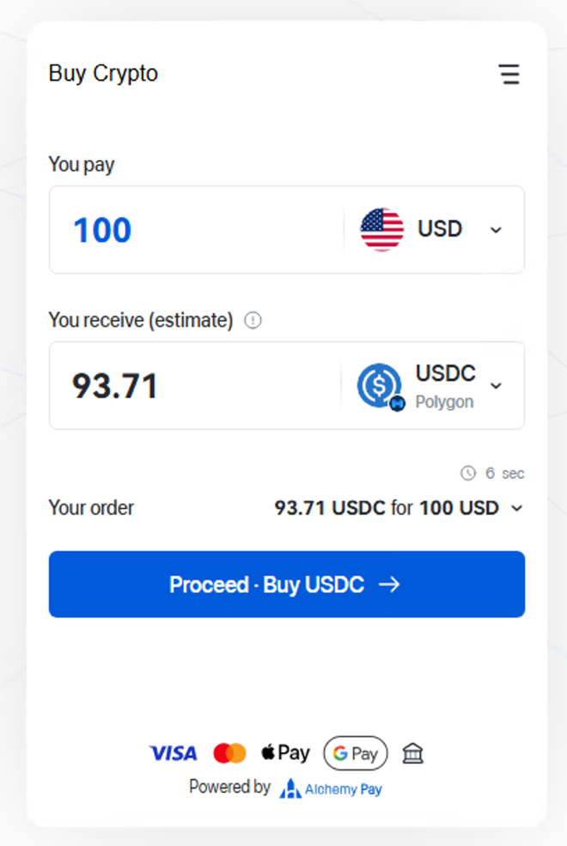Click the Proceed Buy USDC button
Screen dimensions: 567x846
[x=286, y=585]
